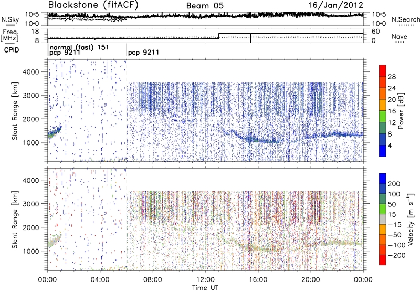420x291 pixels.
Task: Click the echo band near 00:30 in velocity panel
Action: tap(55, 240)
